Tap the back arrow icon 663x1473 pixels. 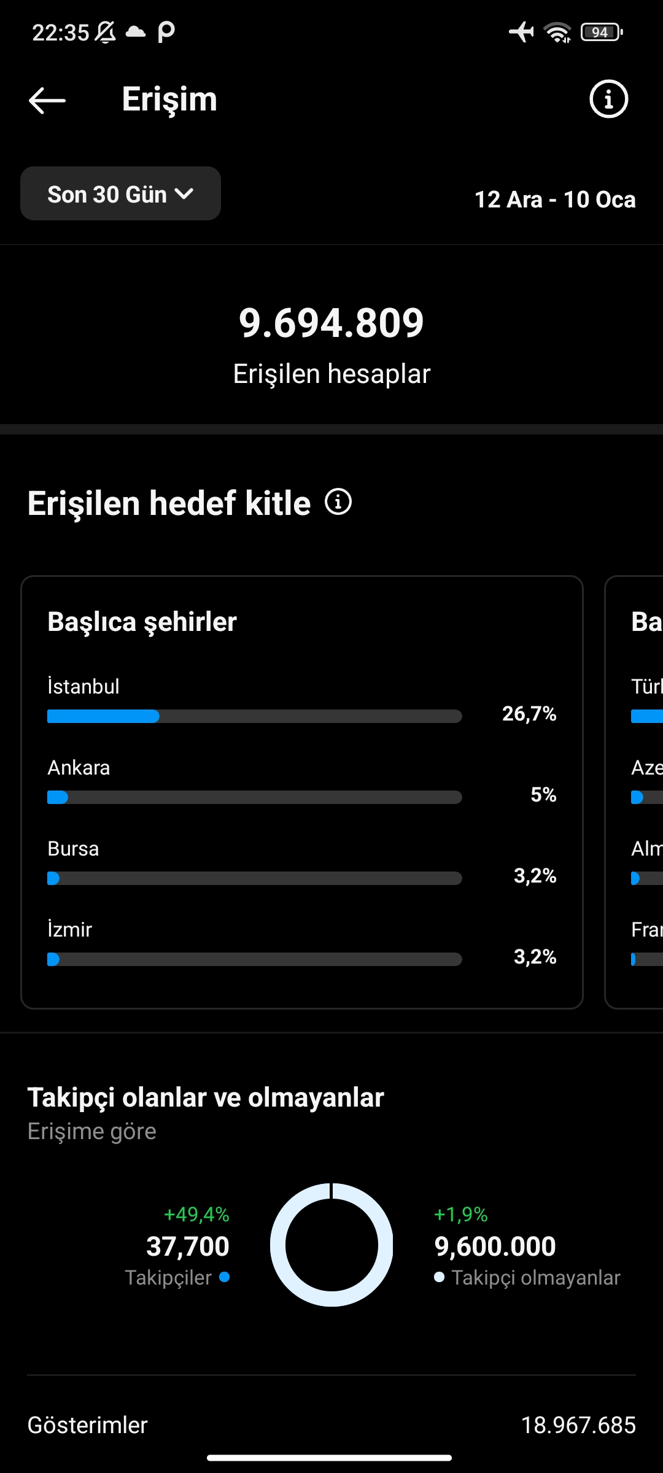click(47, 100)
